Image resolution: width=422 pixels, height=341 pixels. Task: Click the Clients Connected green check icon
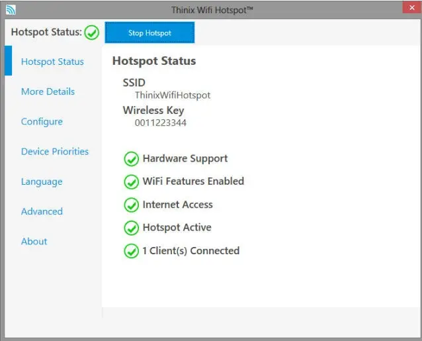pyautogui.click(x=131, y=251)
